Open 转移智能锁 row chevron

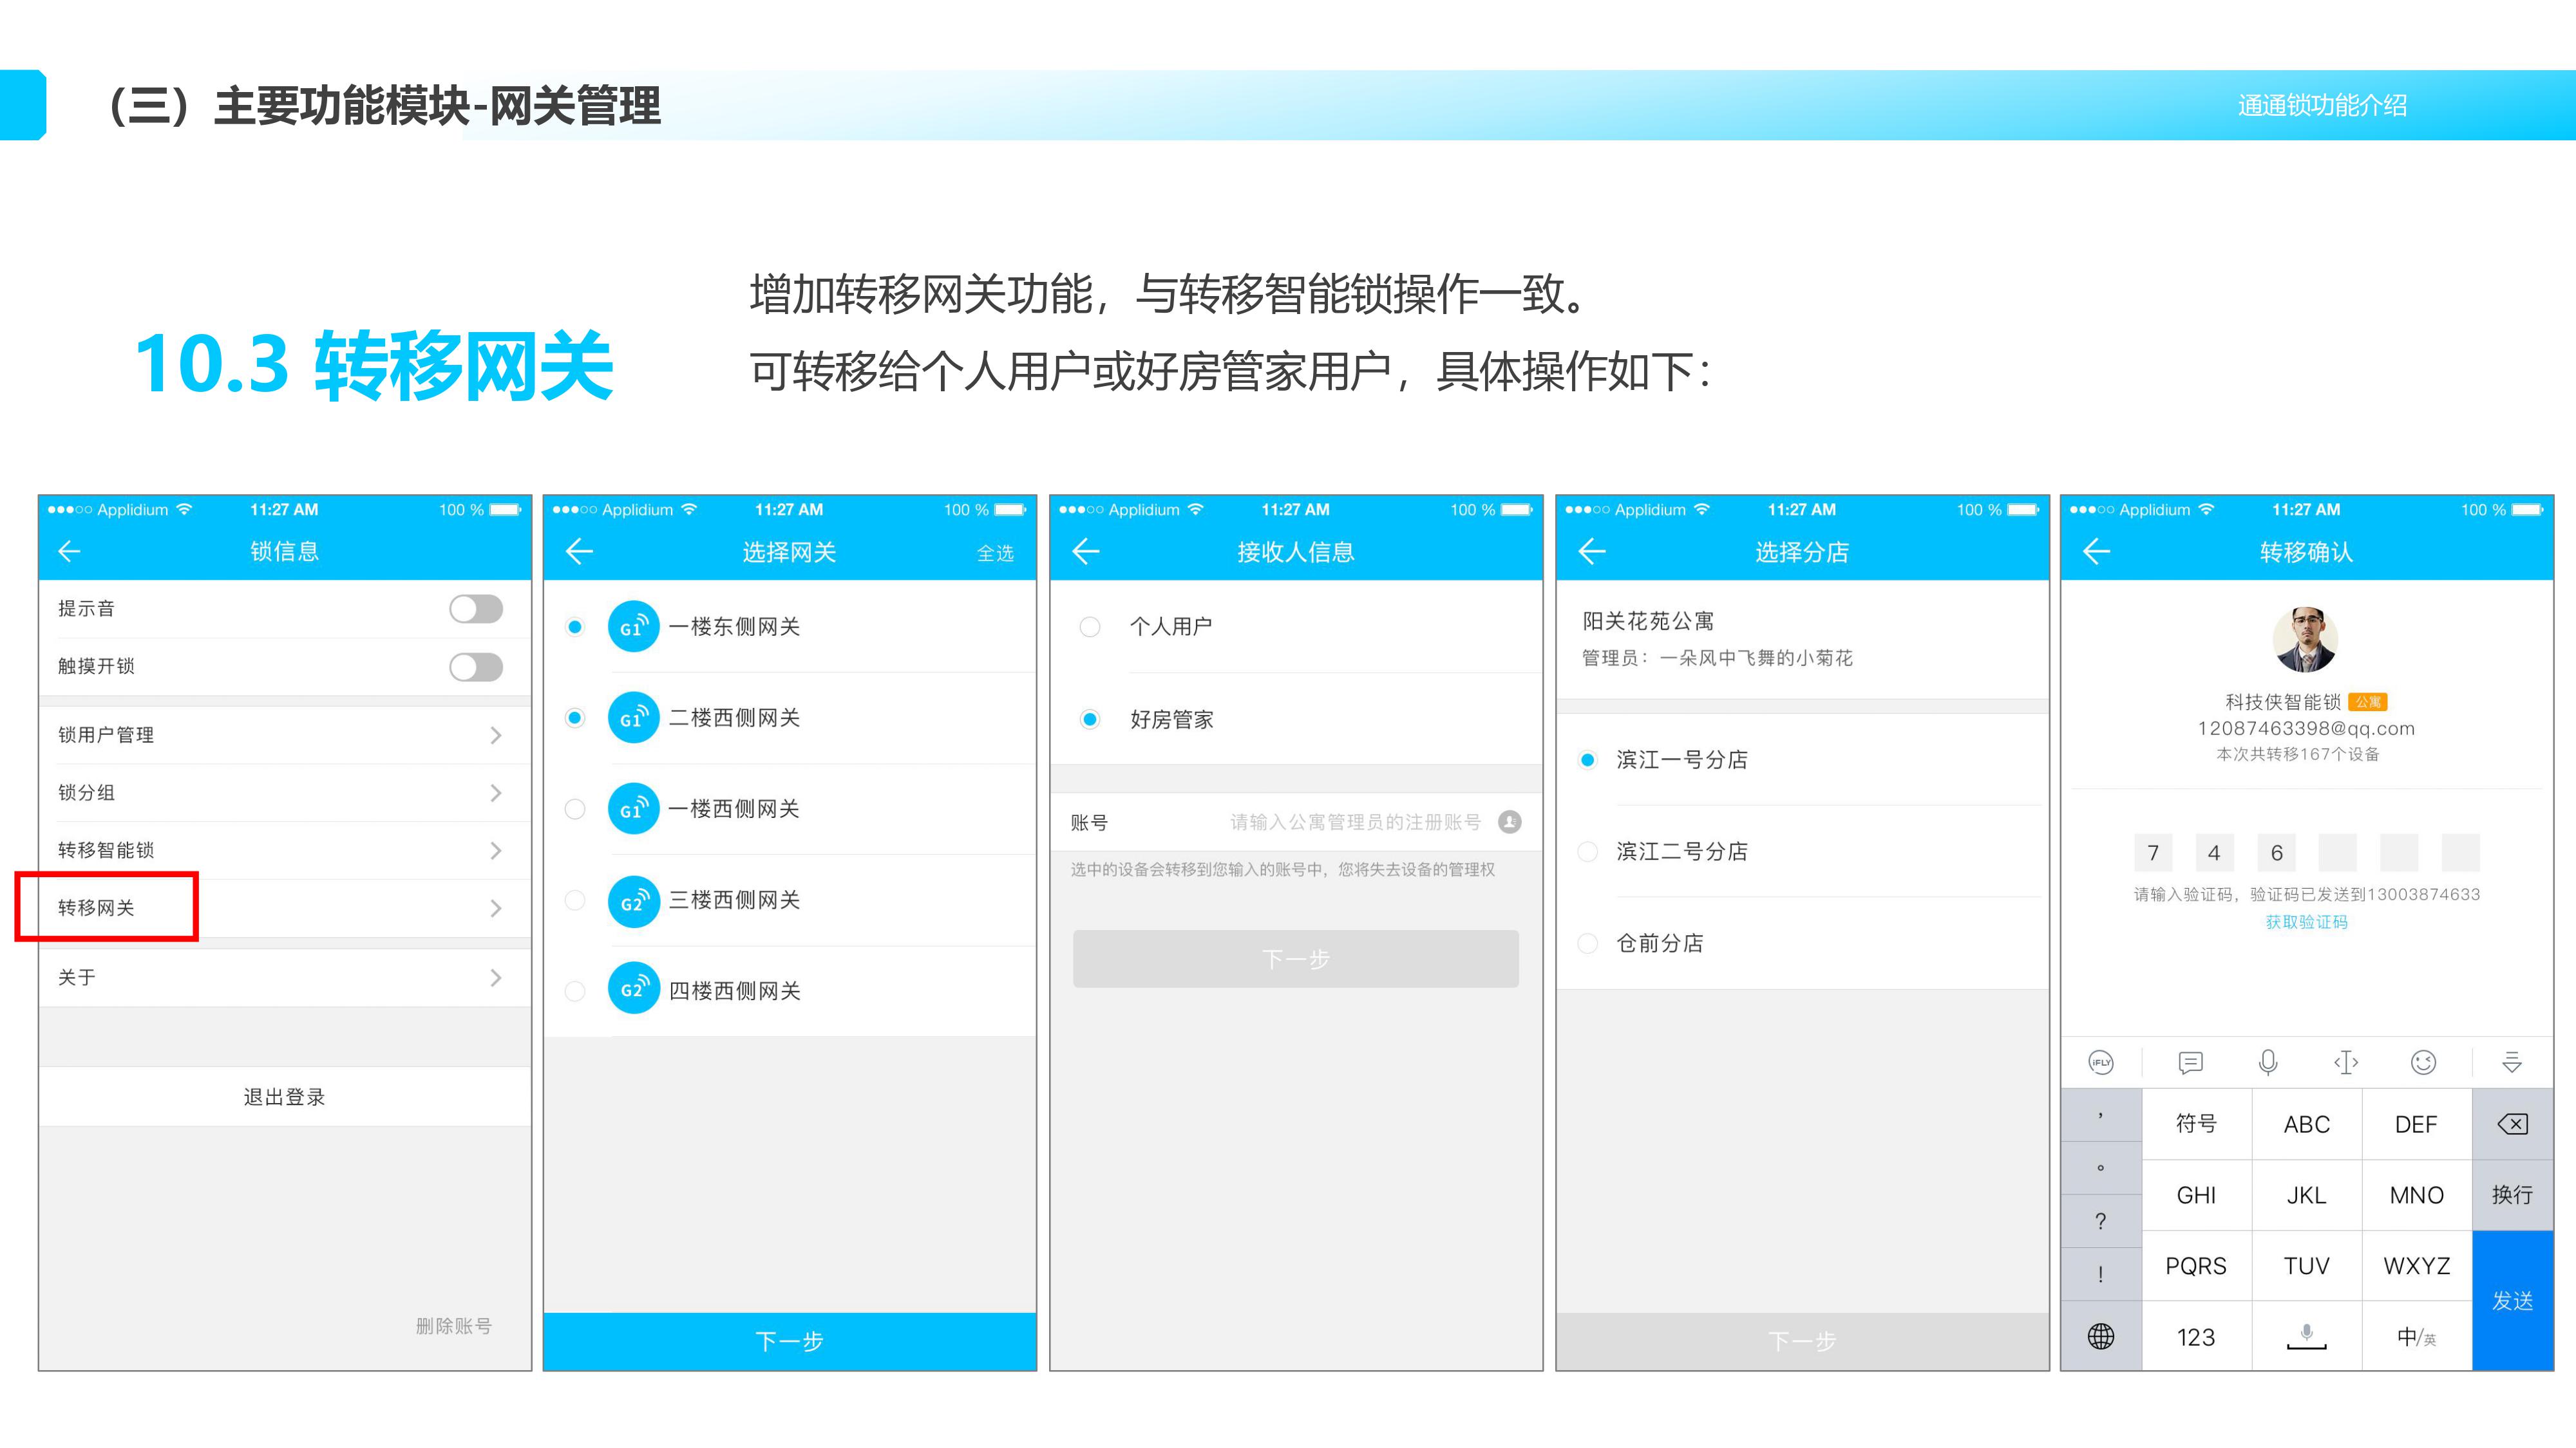(x=495, y=850)
